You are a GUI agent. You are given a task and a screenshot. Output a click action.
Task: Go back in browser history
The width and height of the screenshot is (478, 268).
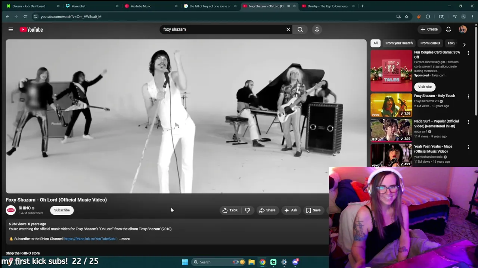point(7,16)
